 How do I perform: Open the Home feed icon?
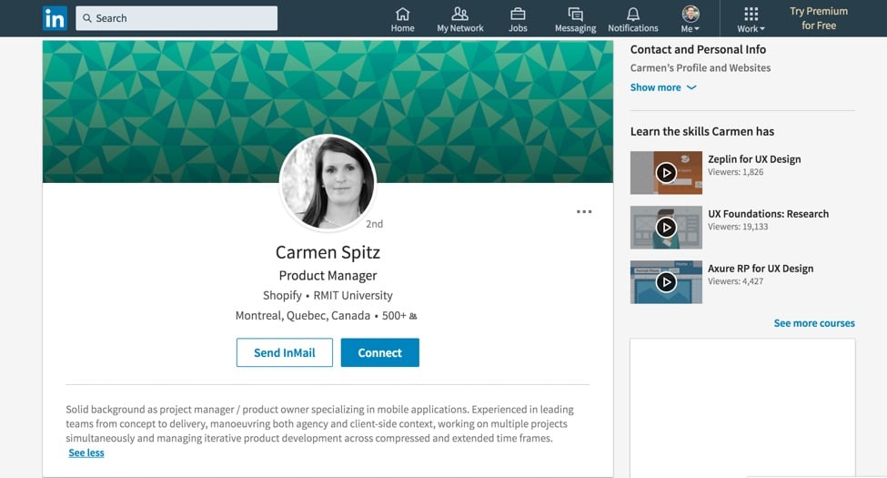[x=402, y=15]
